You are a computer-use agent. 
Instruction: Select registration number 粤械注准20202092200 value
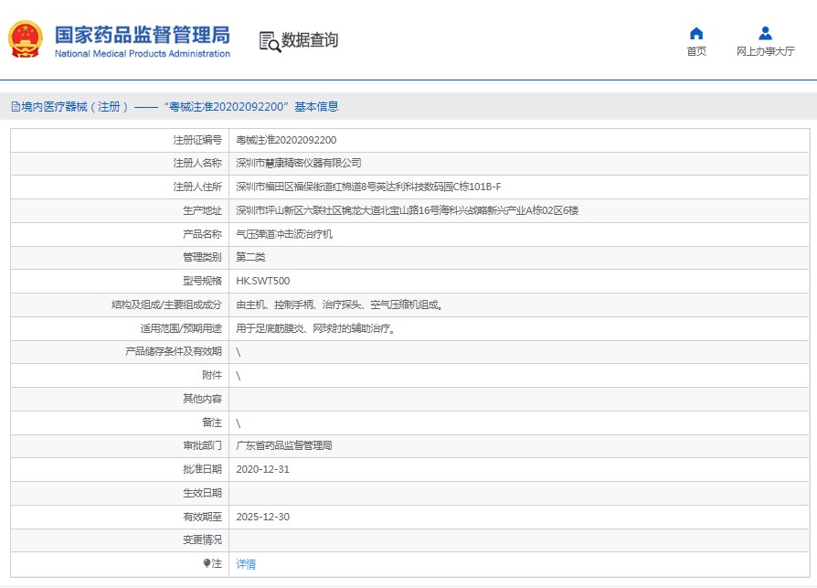286,140
